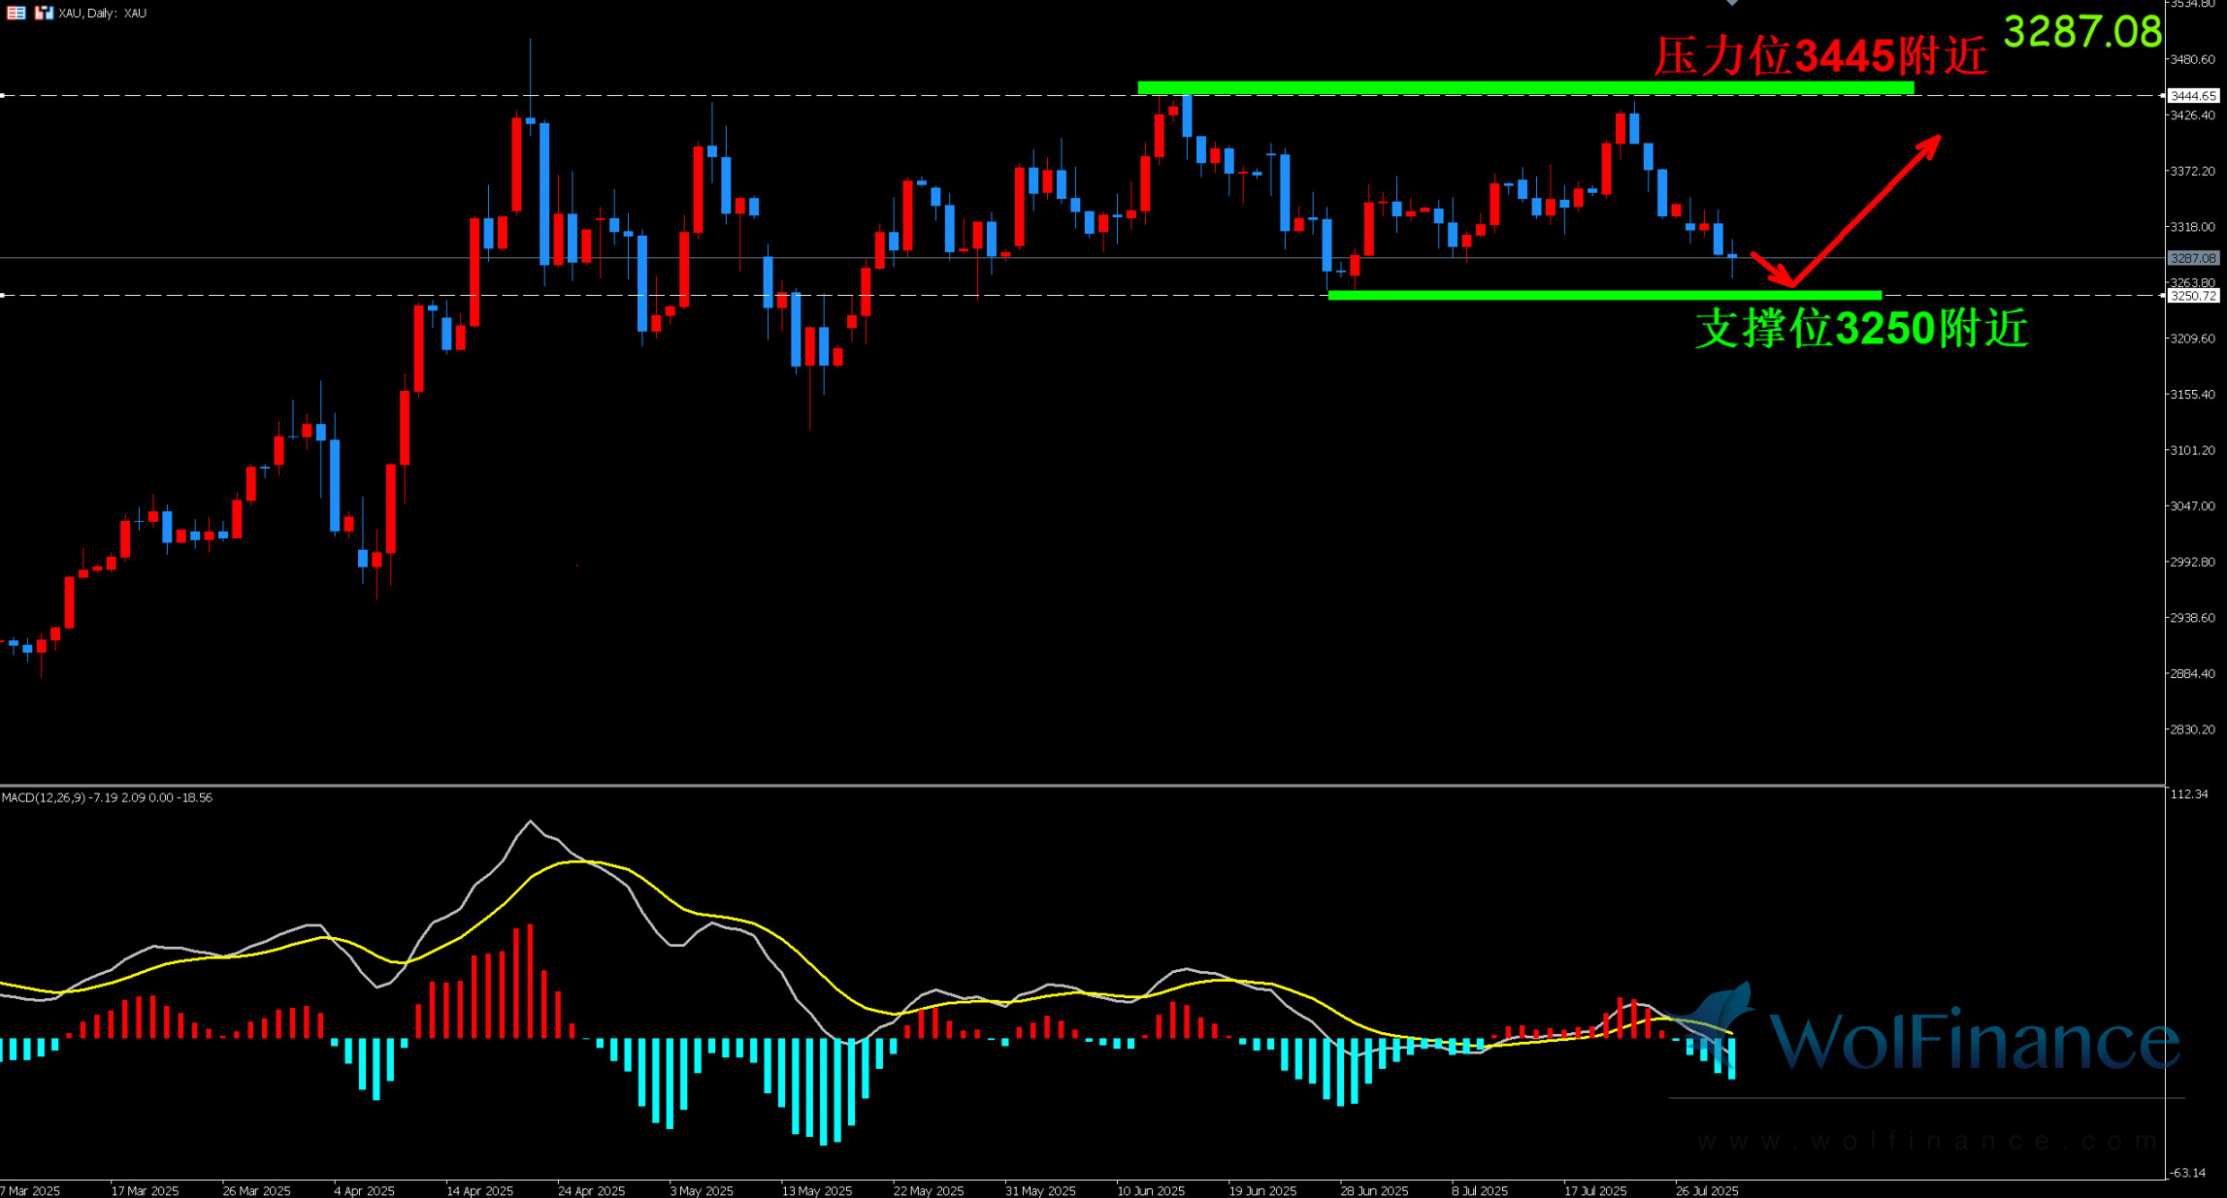Viewport: 2227px width, 1198px height.
Task: Click the '14 Apr 2025' date label
Action: click(x=479, y=1191)
